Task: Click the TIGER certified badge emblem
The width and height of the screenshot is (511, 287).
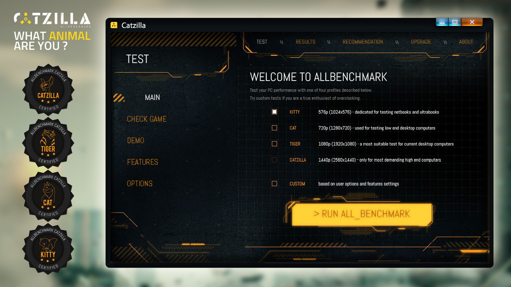Action: [48, 143]
